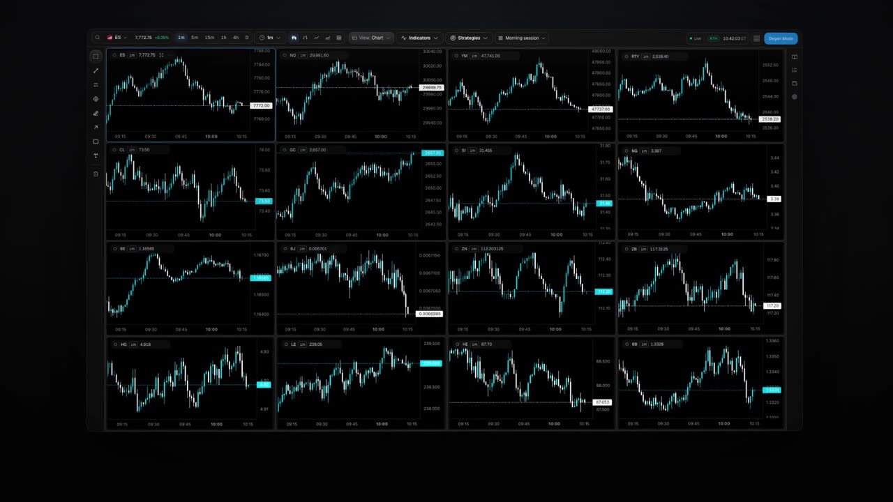Choose the trend line drawing tool
This screenshot has width=893, height=502.
point(96,70)
